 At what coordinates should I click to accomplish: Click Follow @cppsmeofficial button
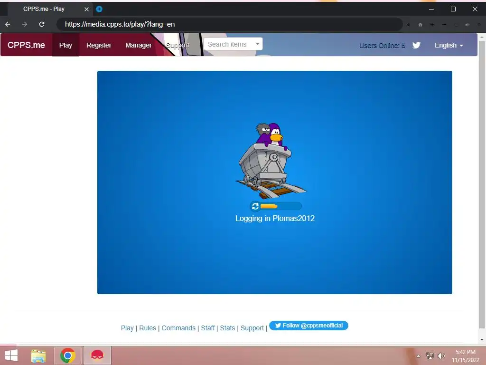tap(308, 326)
